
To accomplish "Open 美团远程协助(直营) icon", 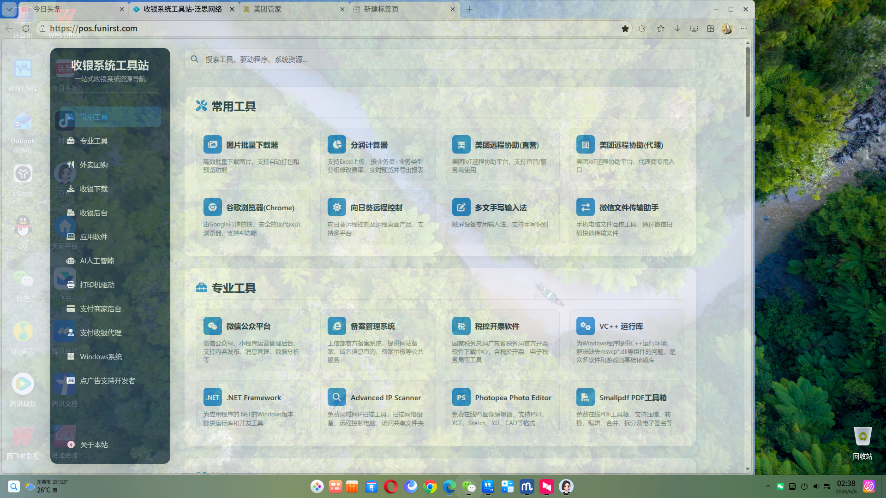I will [461, 145].
